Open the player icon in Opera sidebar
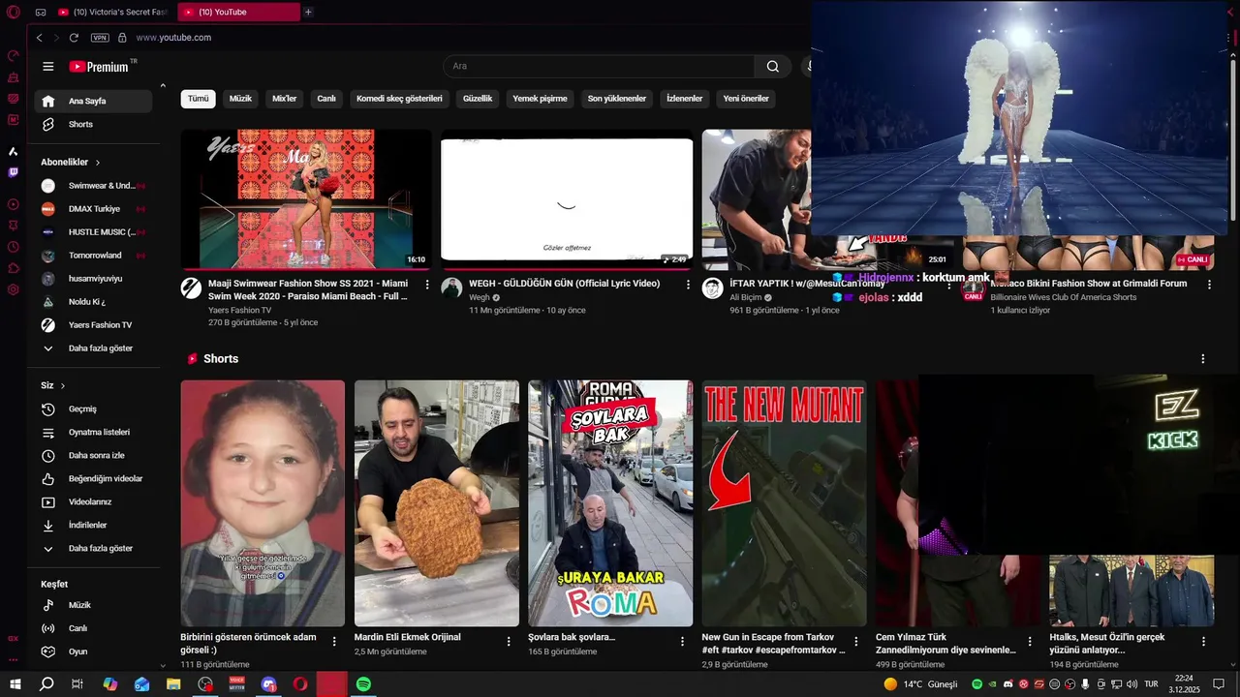1240x697 pixels. click(x=13, y=204)
